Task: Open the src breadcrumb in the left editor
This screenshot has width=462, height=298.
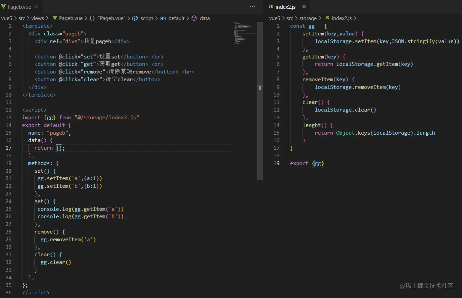Action: (x=22, y=18)
